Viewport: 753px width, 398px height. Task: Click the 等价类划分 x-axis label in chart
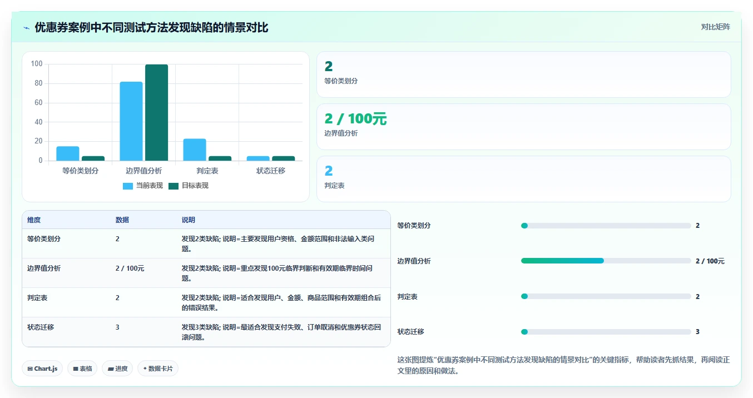click(x=80, y=171)
